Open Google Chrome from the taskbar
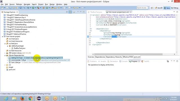 pyautogui.click(x=31, y=98)
